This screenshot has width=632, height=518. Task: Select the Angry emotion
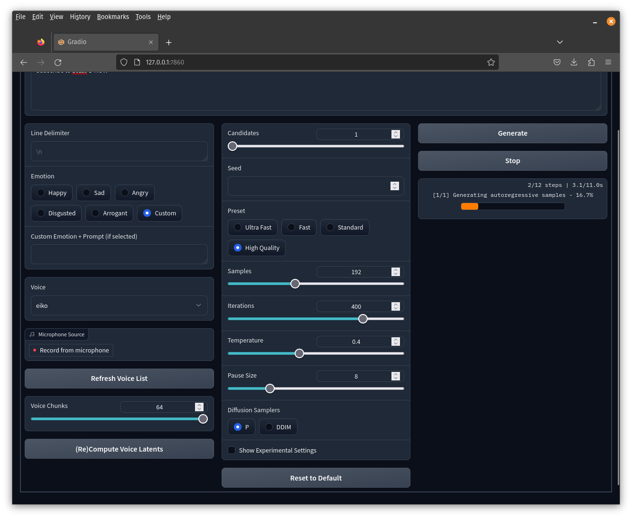(x=134, y=193)
